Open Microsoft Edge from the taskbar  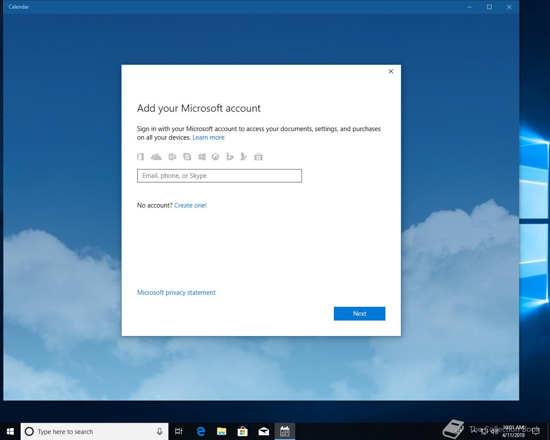201,431
